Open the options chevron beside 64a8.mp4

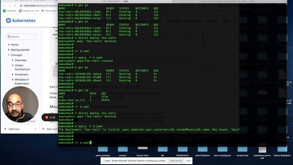pyautogui.click(x=36, y=129)
